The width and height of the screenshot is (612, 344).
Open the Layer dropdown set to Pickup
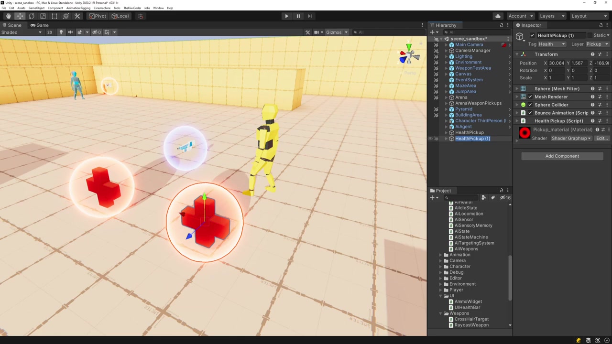tap(596, 44)
